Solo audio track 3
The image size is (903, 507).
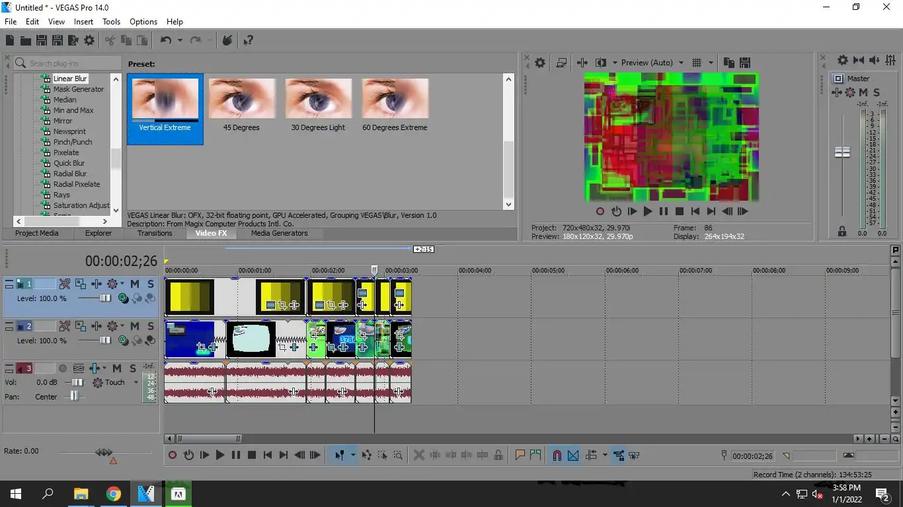pyautogui.click(x=133, y=368)
